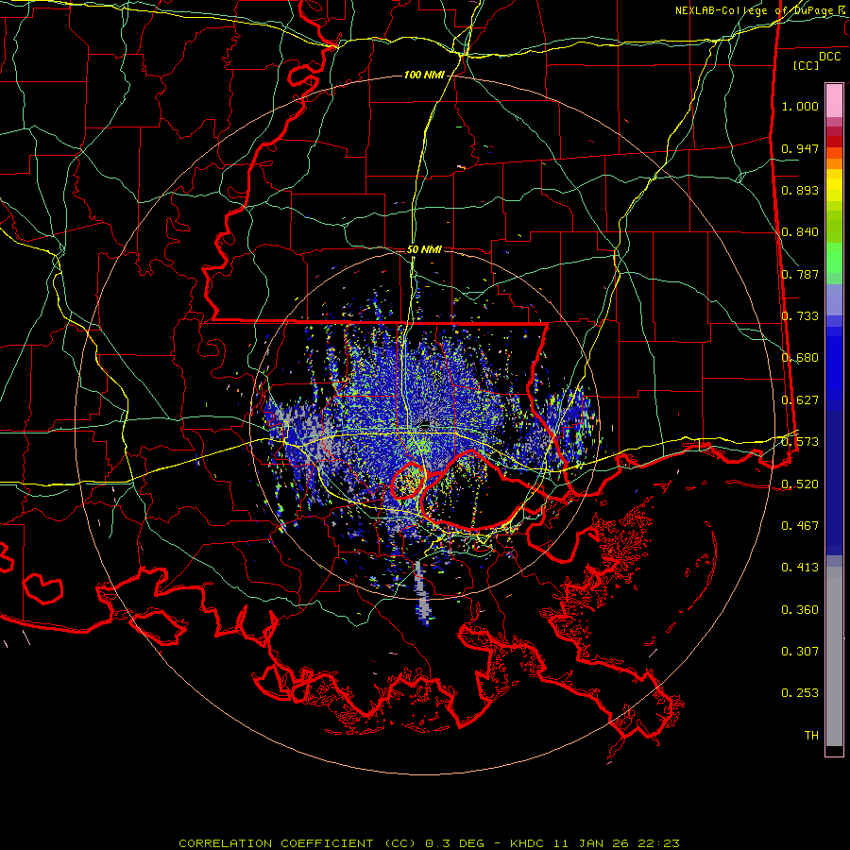Select the 0.947 scale value

click(x=800, y=148)
